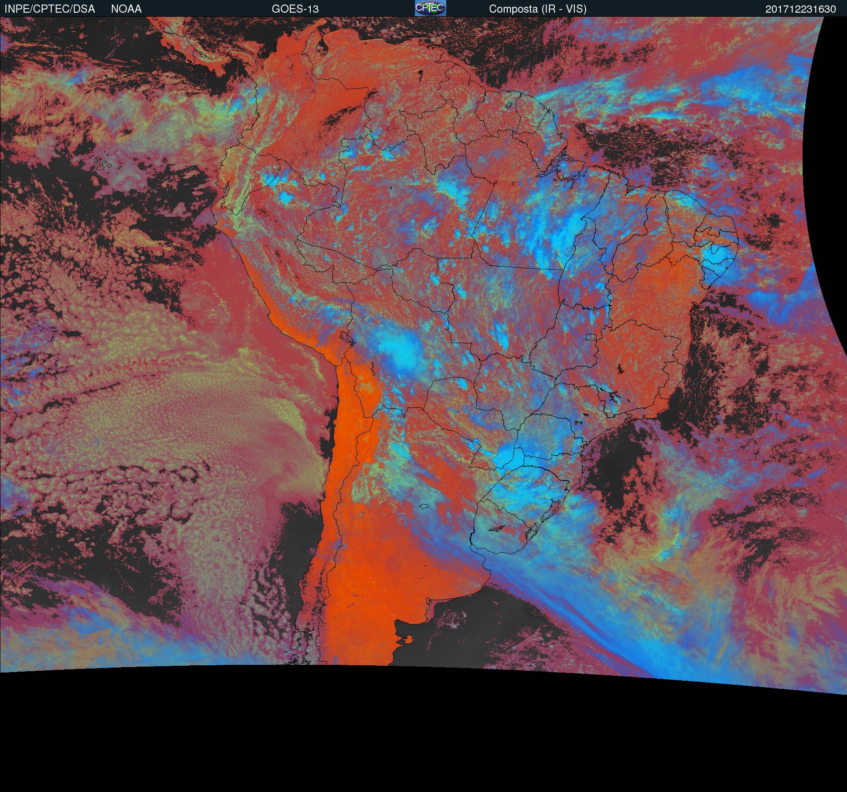This screenshot has height=792, width=847.
Task: Click the GOES-13 satellite label
Action: pyautogui.click(x=295, y=9)
